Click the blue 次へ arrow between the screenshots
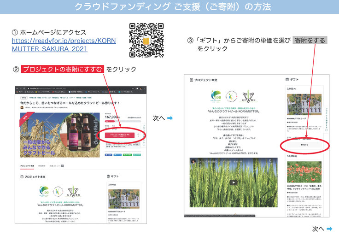Screen dimensions: 339x235 click(169, 118)
